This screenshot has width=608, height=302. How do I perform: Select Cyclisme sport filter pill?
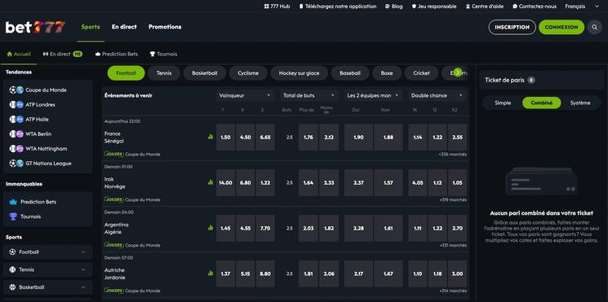[248, 73]
